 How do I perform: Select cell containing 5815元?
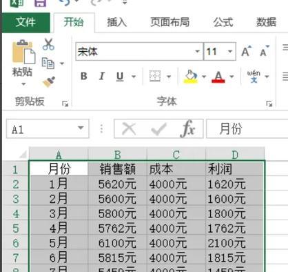(x=117, y=258)
